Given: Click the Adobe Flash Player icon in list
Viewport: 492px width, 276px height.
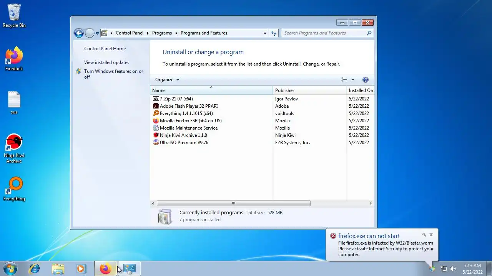Looking at the screenshot, I should click(156, 106).
